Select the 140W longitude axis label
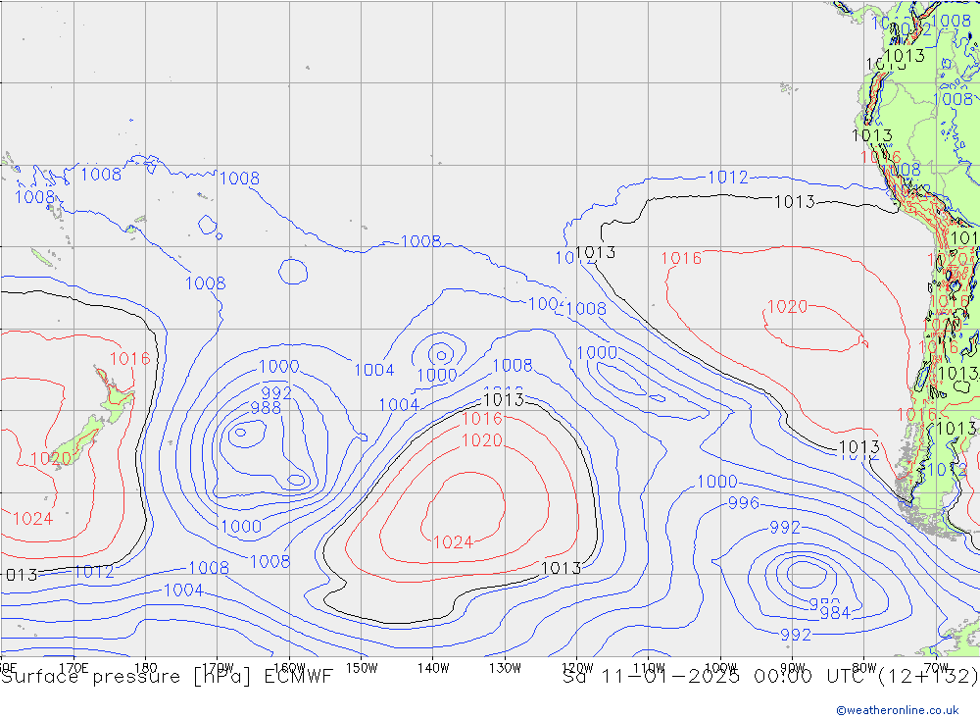Viewport: 980px width, 719px height. [x=433, y=667]
